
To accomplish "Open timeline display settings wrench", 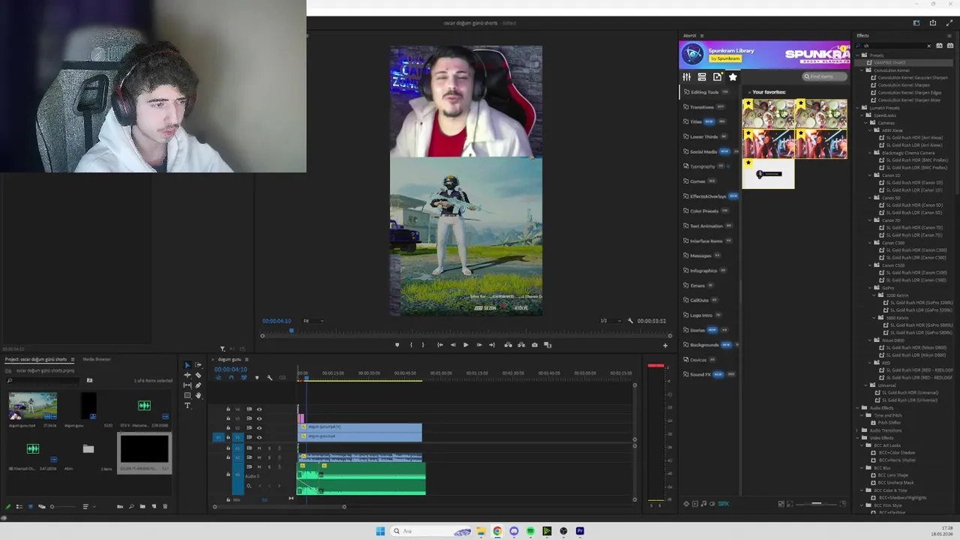I will [270, 377].
